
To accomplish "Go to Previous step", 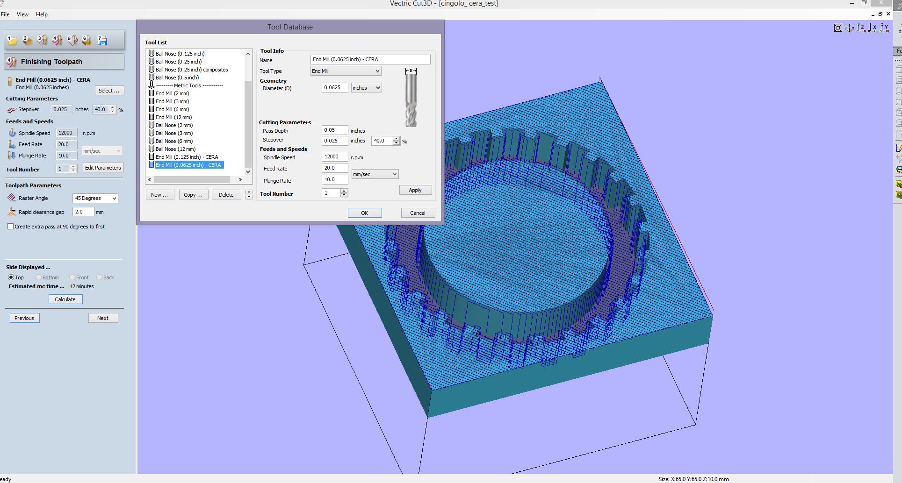I will click(24, 318).
